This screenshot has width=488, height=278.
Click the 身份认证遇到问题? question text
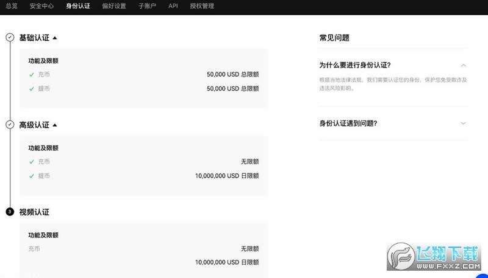pos(348,123)
